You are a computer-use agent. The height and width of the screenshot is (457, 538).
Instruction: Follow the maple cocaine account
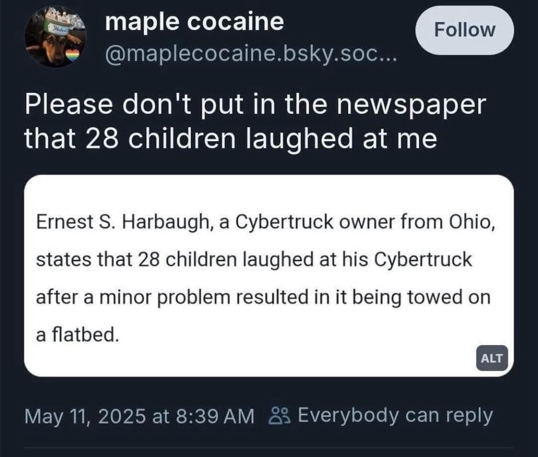coord(464,30)
